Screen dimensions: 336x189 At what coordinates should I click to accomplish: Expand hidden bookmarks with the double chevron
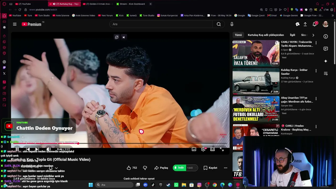pyautogui.click(x=333, y=15)
